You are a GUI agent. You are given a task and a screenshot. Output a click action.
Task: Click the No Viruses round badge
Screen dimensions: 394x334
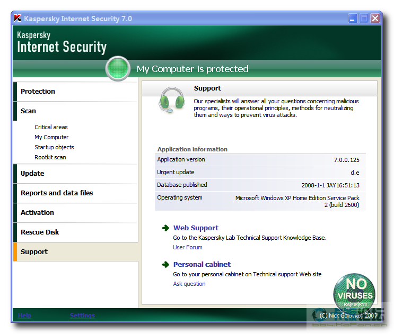[354, 294]
